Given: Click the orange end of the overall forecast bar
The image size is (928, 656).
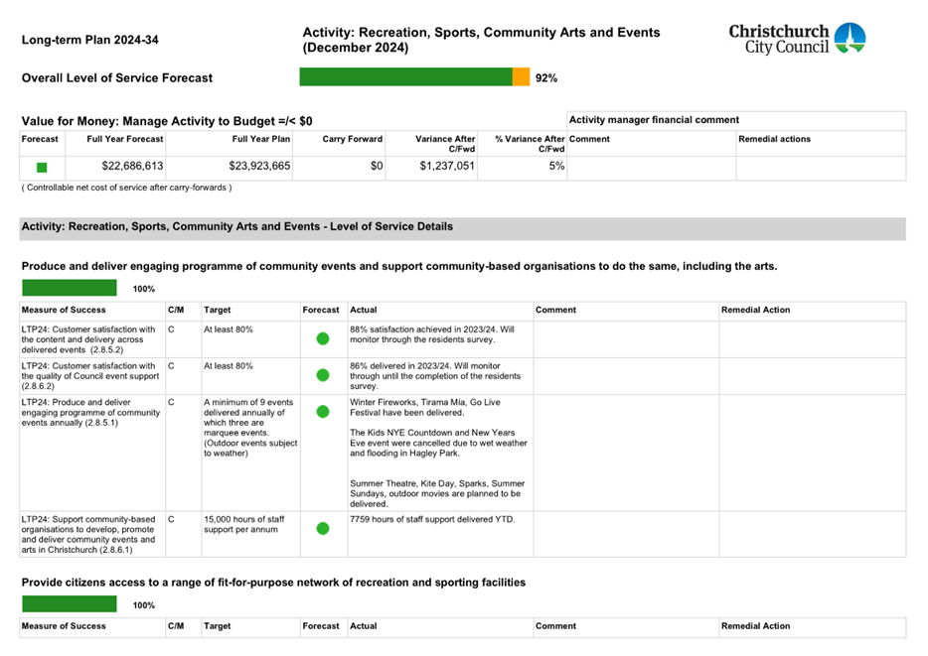Looking at the screenshot, I should (x=521, y=77).
